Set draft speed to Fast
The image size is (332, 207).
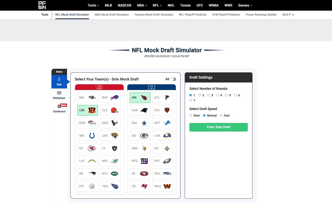(221, 115)
